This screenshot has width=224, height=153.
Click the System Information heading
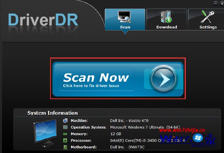coord(52,113)
